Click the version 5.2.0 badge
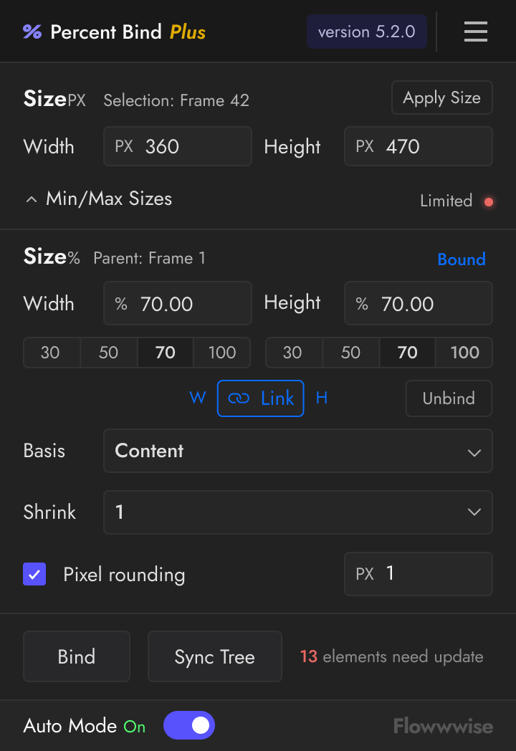Screen dimensions: 516x751 (366, 32)
